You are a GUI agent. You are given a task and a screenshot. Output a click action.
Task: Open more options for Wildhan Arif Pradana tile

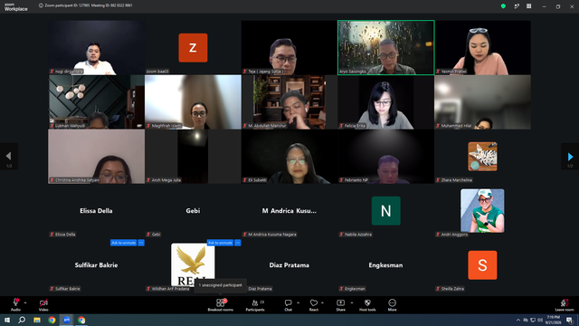pos(237,243)
